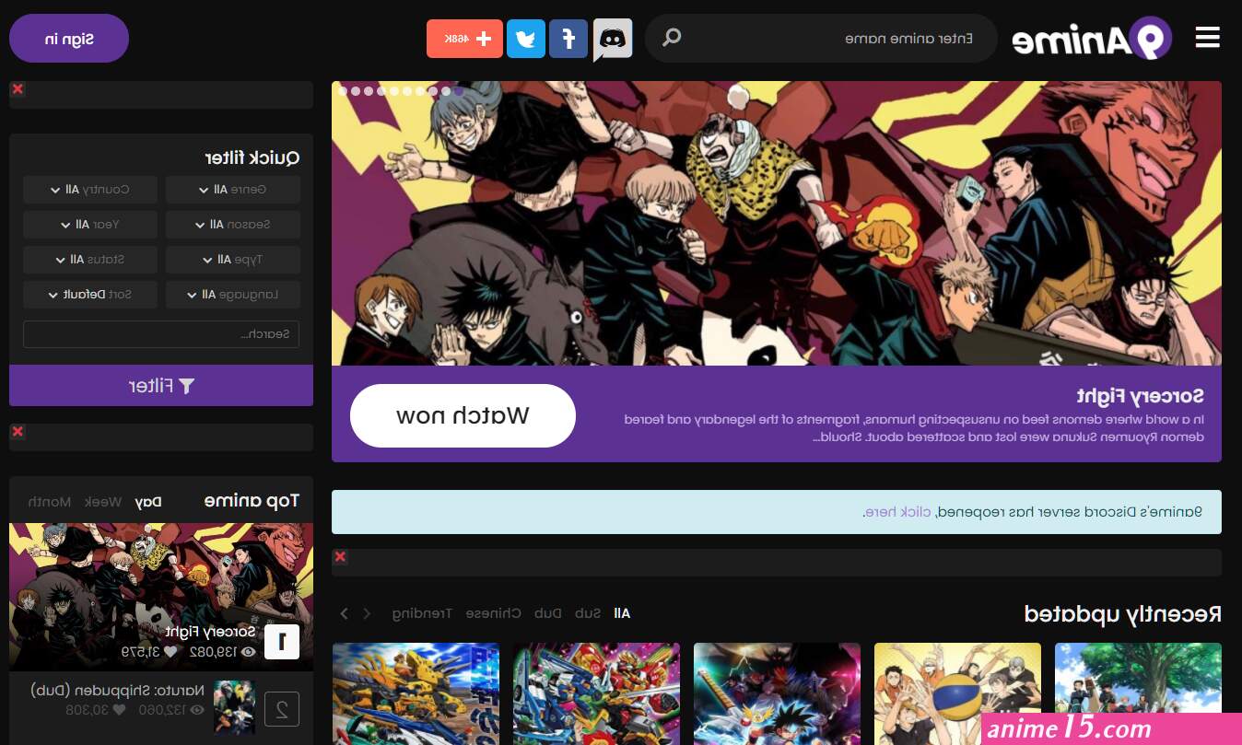Close the ad bar below the Filter button
This screenshot has height=745, width=1242.
(x=18, y=431)
